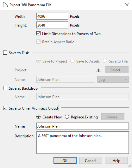Choose the Save to Assets option

coord(72,61)
